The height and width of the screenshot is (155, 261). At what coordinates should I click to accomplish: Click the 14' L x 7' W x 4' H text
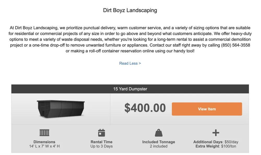coord(44,146)
